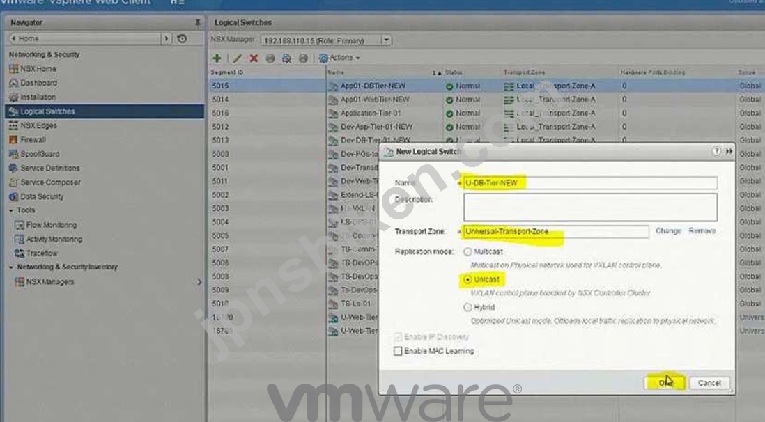
Task: Delete logical switch with the red X icon
Action: click(254, 58)
